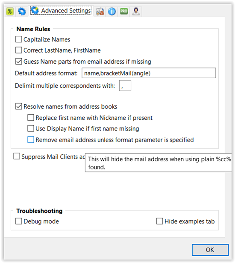The image size is (235, 263).
Task: Click 'Delimit multiple correspondents with:' label
Action: 65,86
